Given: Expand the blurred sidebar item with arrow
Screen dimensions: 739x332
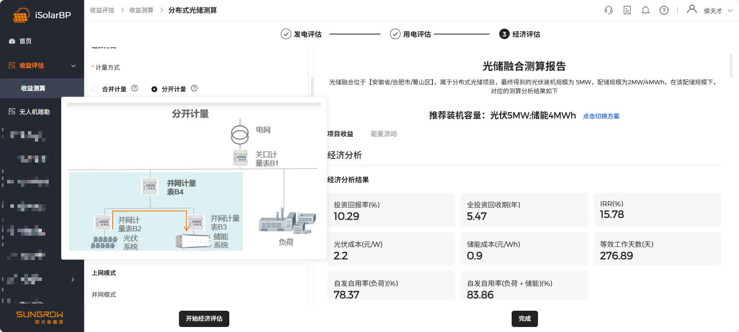Looking at the screenshot, I should click(72, 280).
